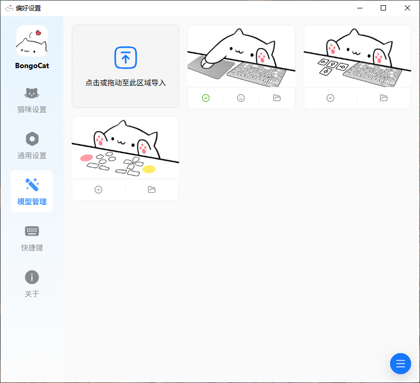
Task: Select the gamepad cat model thumbnail
Action: pyautogui.click(x=125, y=148)
